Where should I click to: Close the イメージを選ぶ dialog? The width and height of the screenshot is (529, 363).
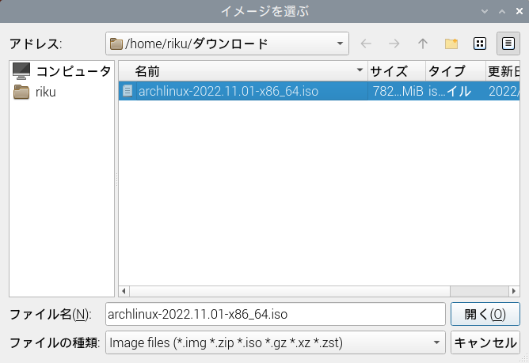(x=519, y=11)
